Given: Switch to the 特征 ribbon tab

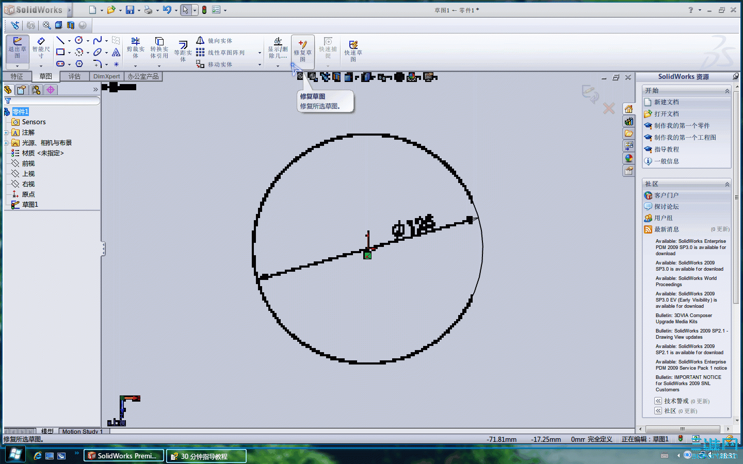Looking at the screenshot, I should [x=17, y=76].
